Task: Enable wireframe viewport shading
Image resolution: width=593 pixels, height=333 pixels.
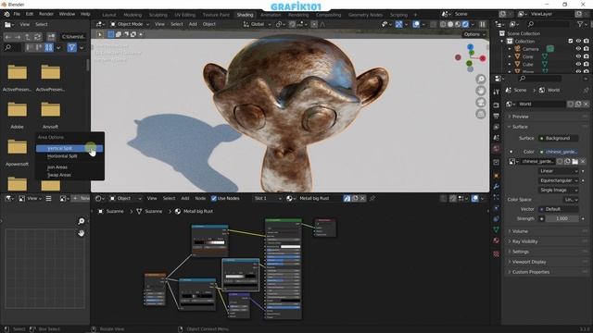Action: [x=443, y=24]
